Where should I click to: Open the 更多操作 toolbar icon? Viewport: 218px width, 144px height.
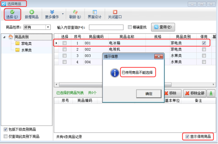click(x=52, y=12)
